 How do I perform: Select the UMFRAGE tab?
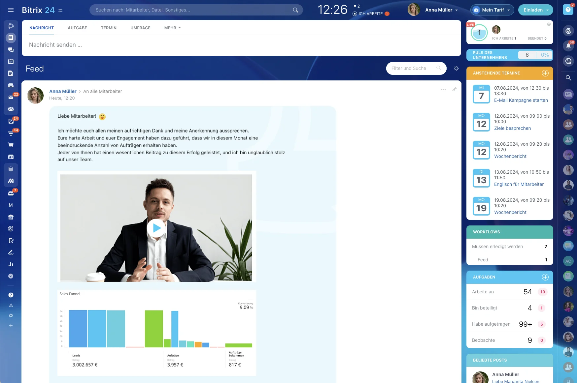click(x=140, y=28)
